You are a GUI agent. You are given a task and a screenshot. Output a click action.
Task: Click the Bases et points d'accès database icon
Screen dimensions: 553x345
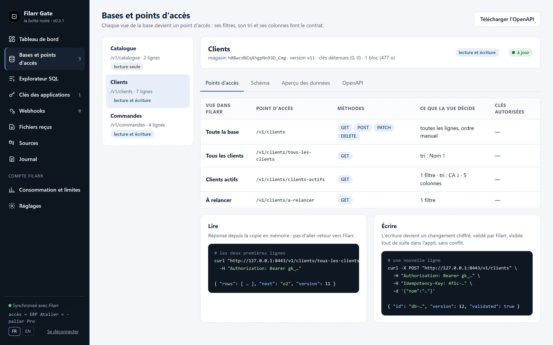click(12, 59)
